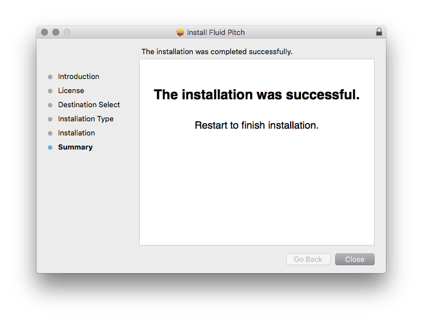Click the bullet beside Installation Type

[x=50, y=119]
